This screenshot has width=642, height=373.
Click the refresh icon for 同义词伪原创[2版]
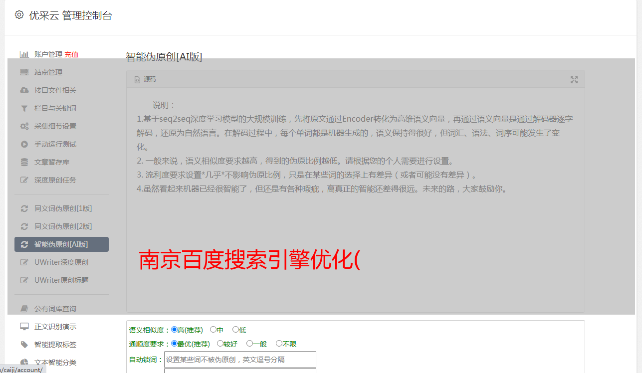pyautogui.click(x=24, y=226)
